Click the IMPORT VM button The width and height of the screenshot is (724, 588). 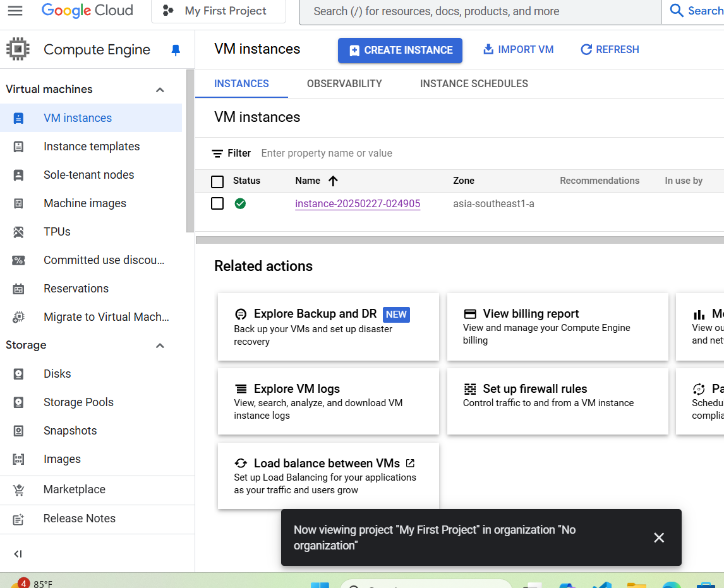pos(518,50)
